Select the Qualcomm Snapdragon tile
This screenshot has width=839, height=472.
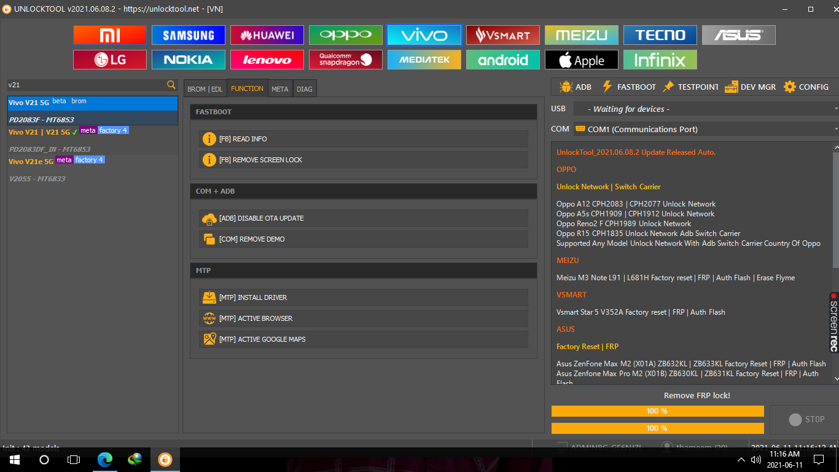point(346,60)
